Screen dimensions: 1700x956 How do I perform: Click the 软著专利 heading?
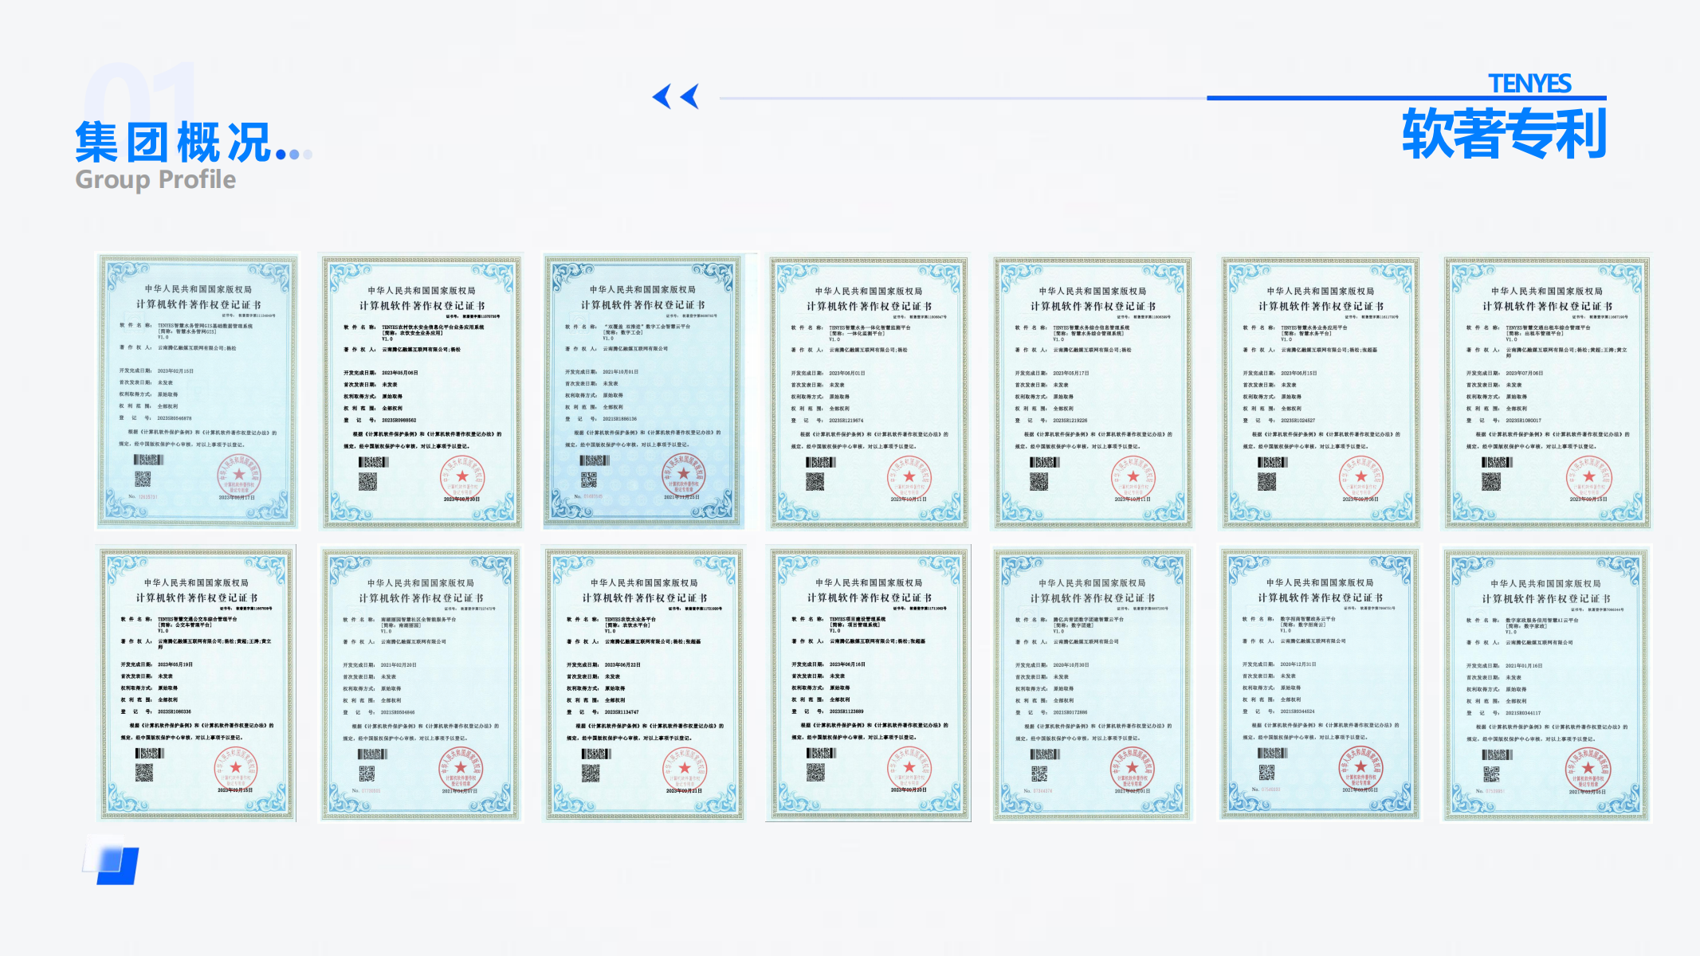pyautogui.click(x=1503, y=134)
